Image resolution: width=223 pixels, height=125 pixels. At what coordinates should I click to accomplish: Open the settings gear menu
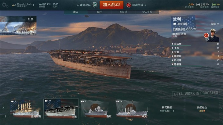click(x=5, y=5)
